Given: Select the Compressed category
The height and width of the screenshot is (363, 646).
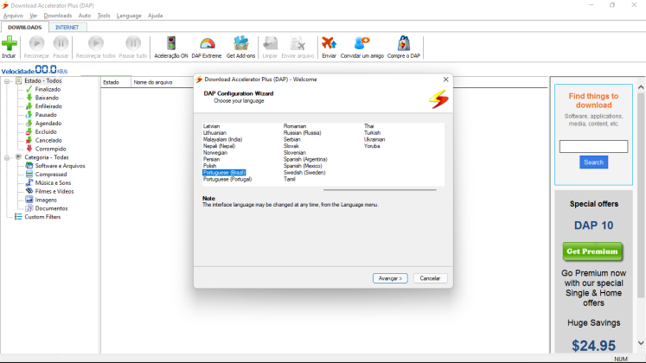Looking at the screenshot, I should coord(51,175).
